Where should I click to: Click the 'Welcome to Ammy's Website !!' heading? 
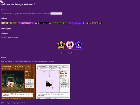[x=18, y=4]
